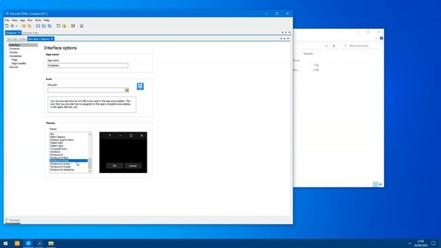Image resolution: width=441 pixels, height=248 pixels.
Task: Open the Windows Start menu
Action: (6, 243)
